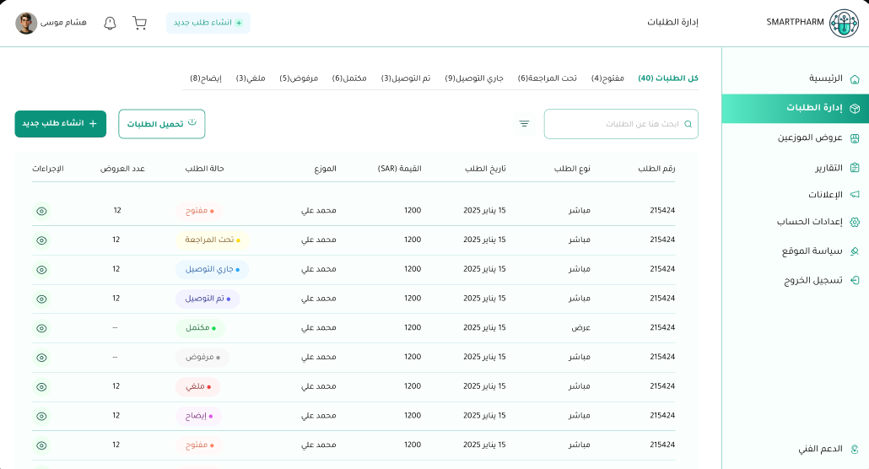Open the filter icon beside search
This screenshot has height=469, width=869.
click(524, 124)
